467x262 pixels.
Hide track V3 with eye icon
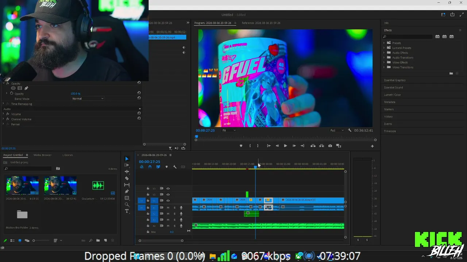click(168, 188)
